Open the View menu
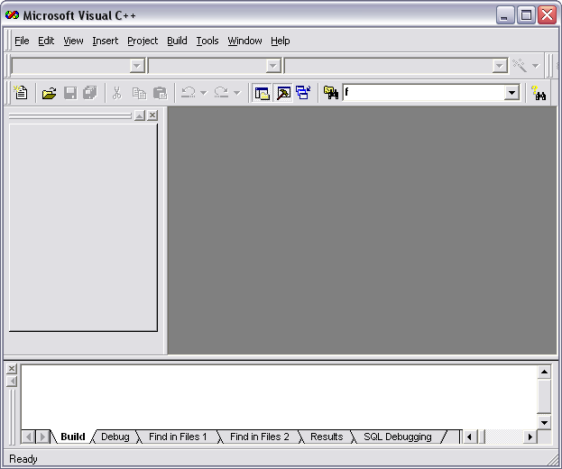Image resolution: width=562 pixels, height=469 pixels. (x=73, y=41)
